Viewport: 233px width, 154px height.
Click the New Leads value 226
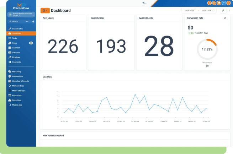(63, 46)
